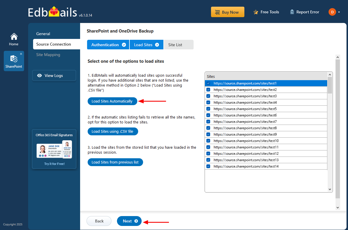Open the Home icon in sidebar

pos(14,39)
